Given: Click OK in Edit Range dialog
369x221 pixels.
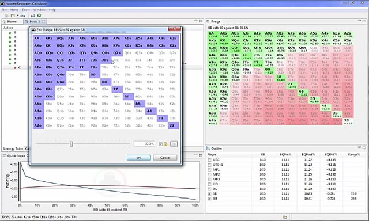Looking at the screenshot, I should (x=139, y=158).
